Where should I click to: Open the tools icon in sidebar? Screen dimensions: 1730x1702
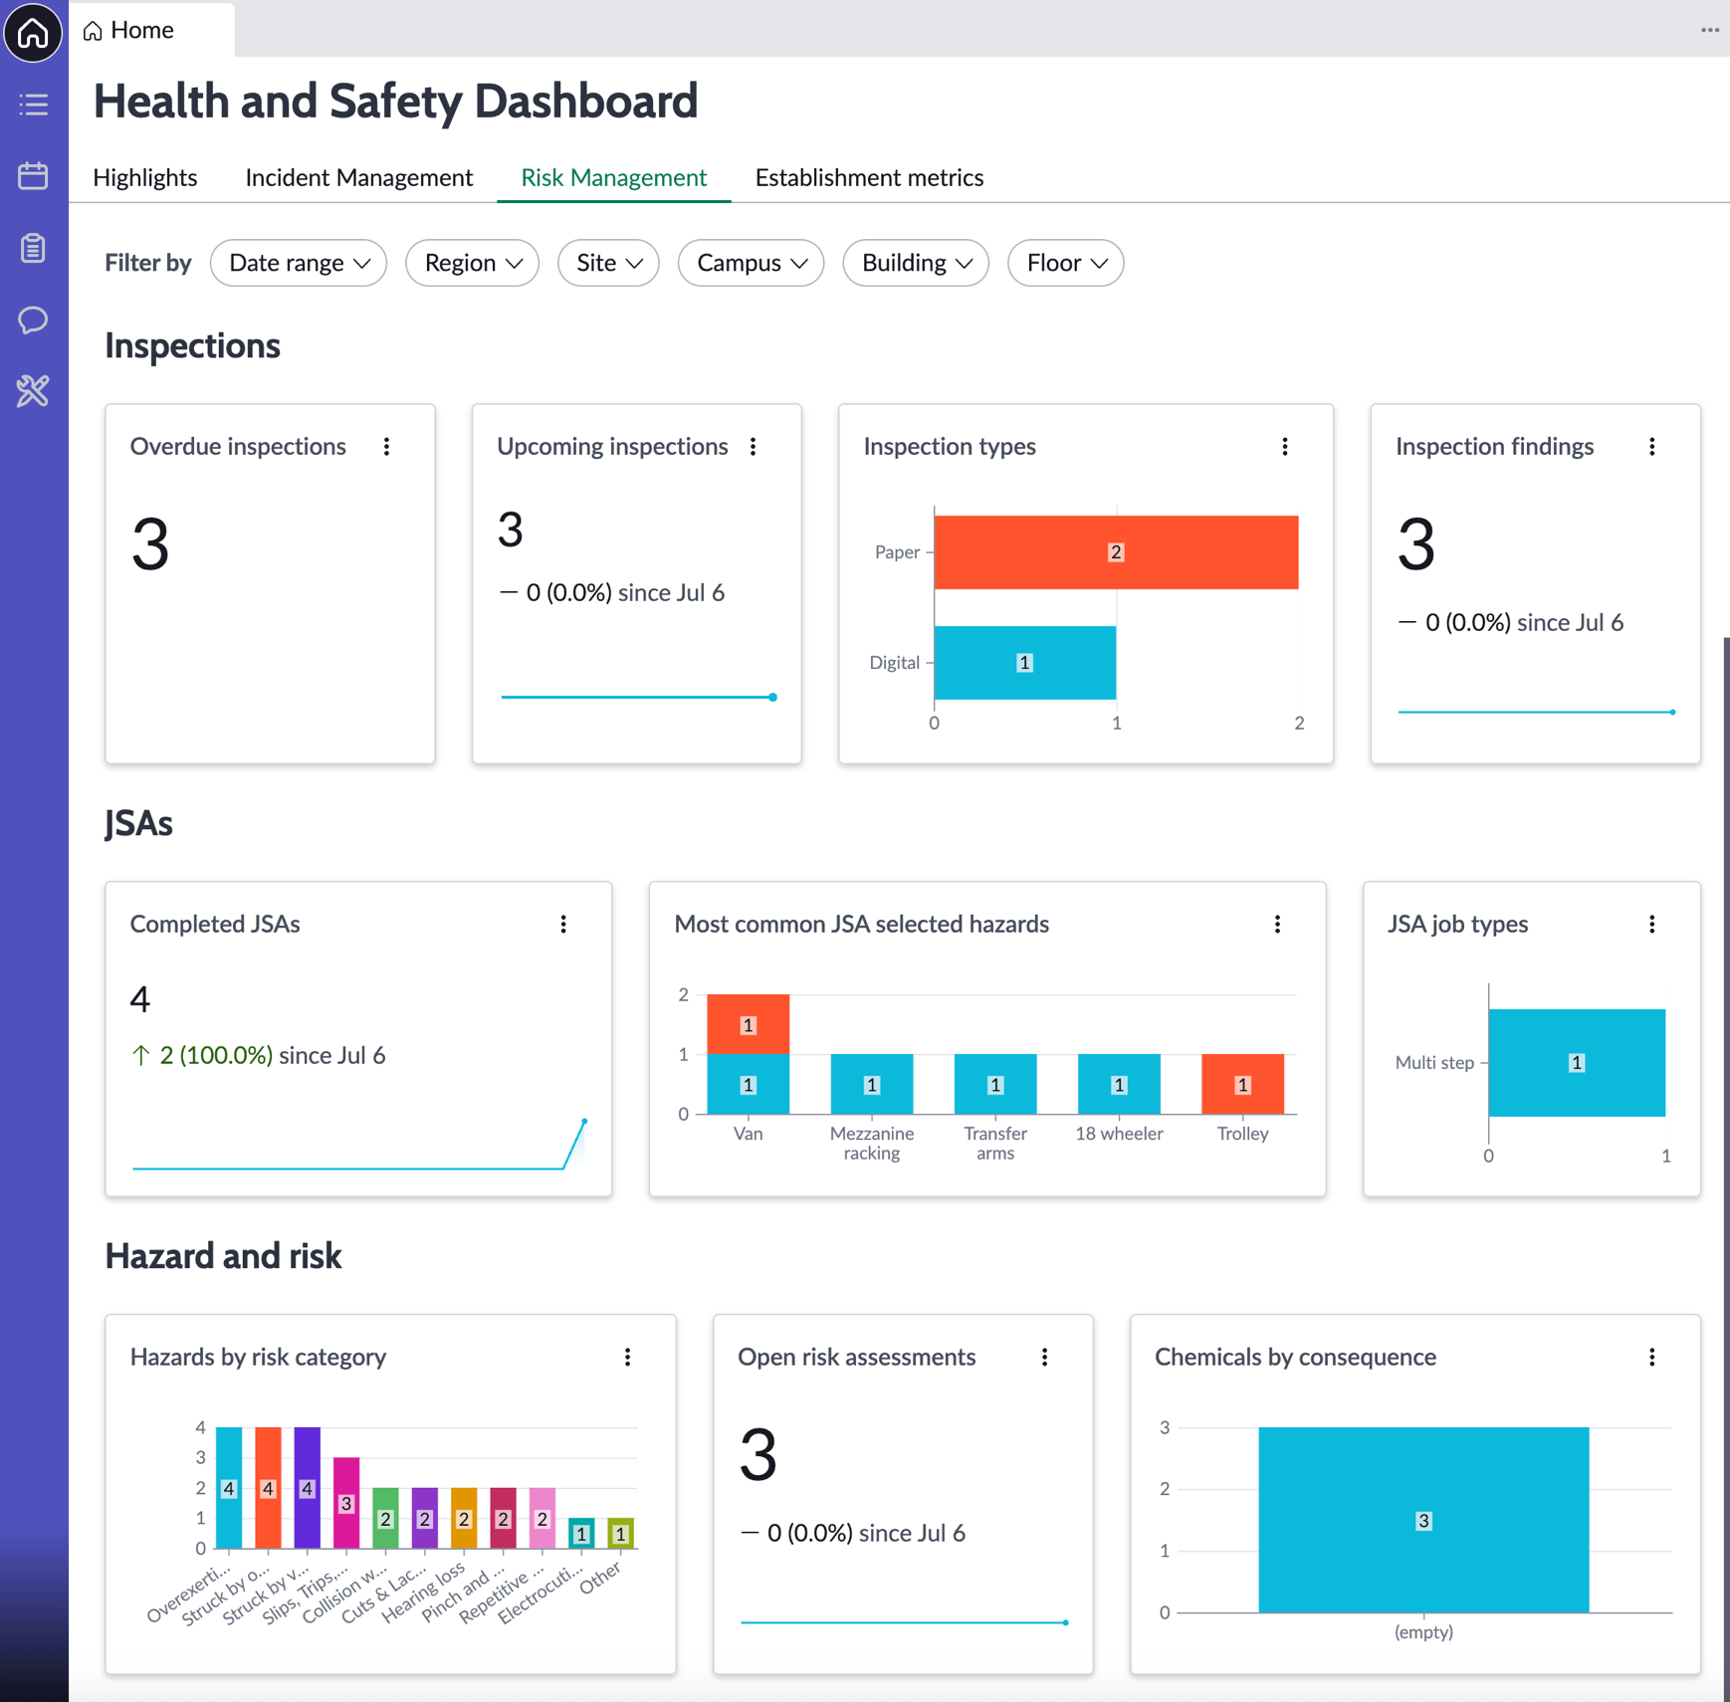34,391
